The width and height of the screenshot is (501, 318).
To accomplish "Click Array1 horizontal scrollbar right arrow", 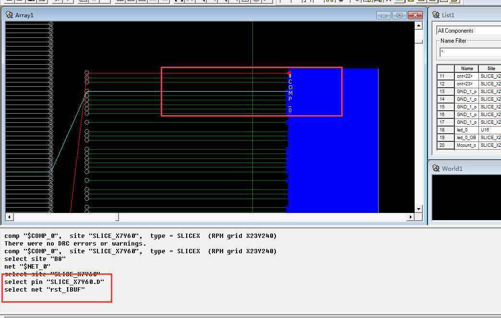I will tap(411, 217).
